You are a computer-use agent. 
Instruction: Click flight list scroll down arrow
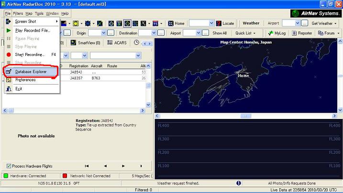coord(148,105)
